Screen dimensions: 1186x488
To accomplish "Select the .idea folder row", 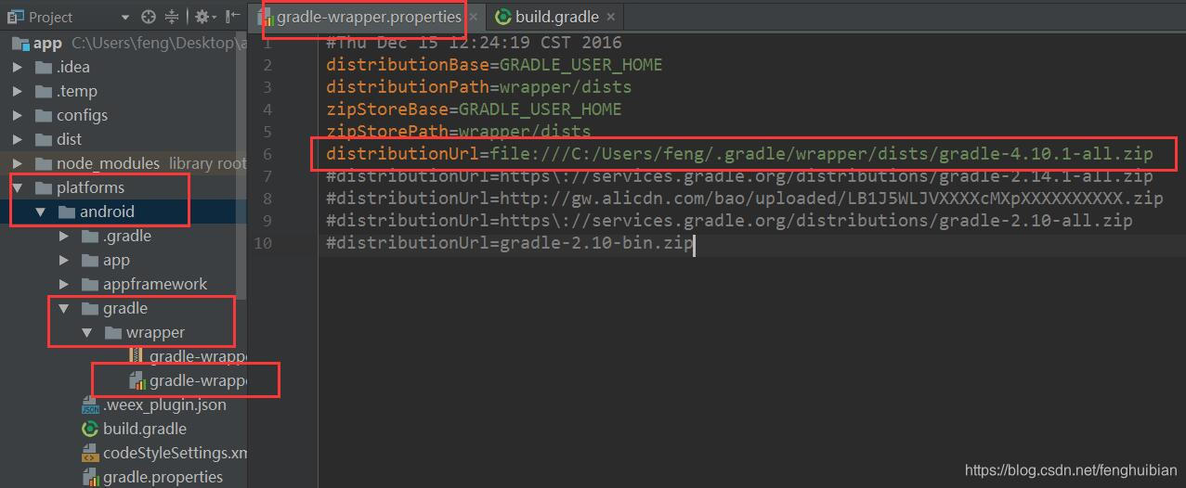I will tap(124, 67).
